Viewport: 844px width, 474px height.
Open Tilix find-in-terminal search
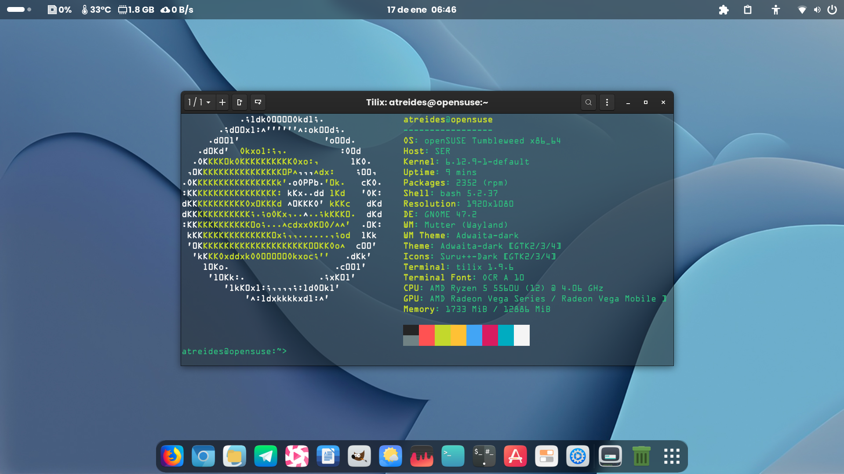click(589, 102)
